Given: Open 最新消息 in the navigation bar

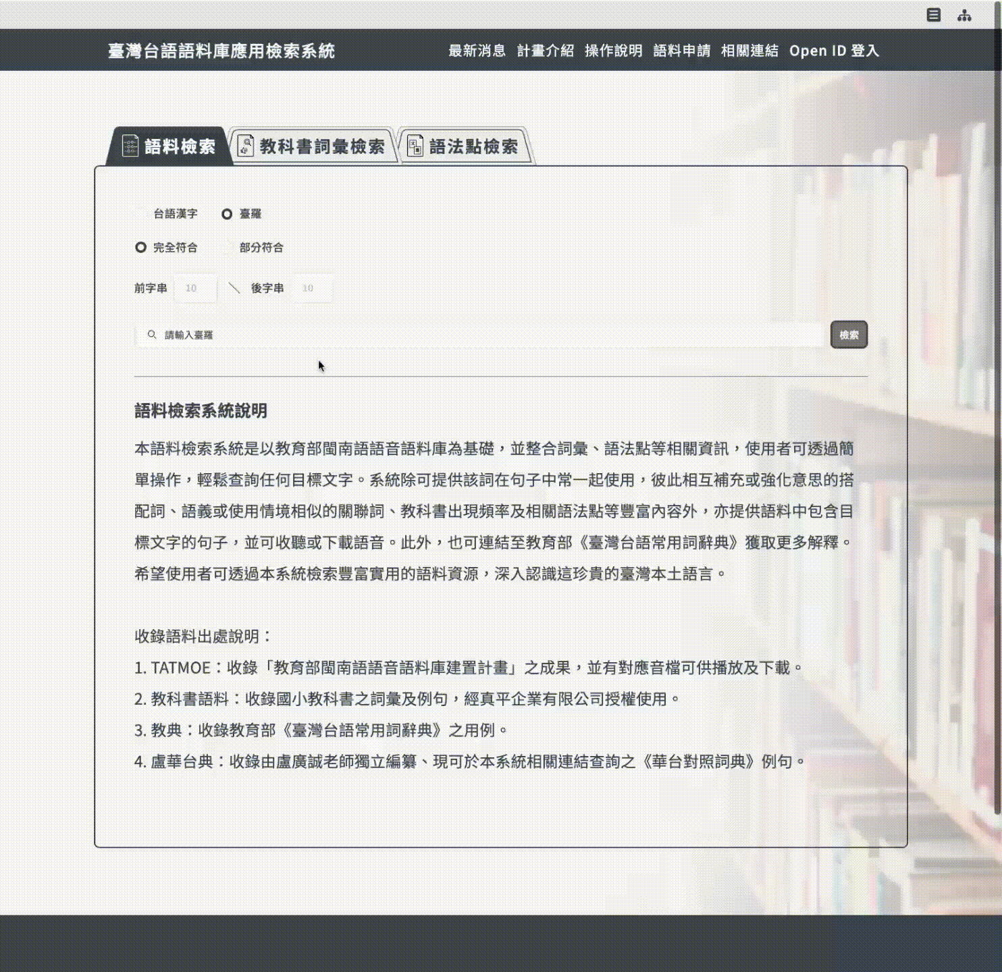Looking at the screenshot, I should tap(477, 51).
